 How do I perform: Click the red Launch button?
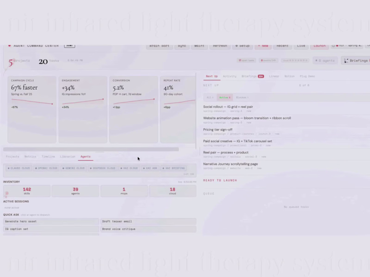[320, 46]
